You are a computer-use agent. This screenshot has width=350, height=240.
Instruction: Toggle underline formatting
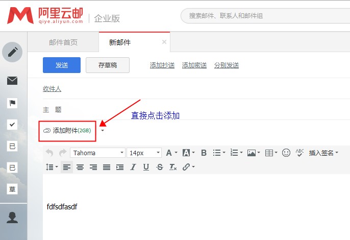146,167
